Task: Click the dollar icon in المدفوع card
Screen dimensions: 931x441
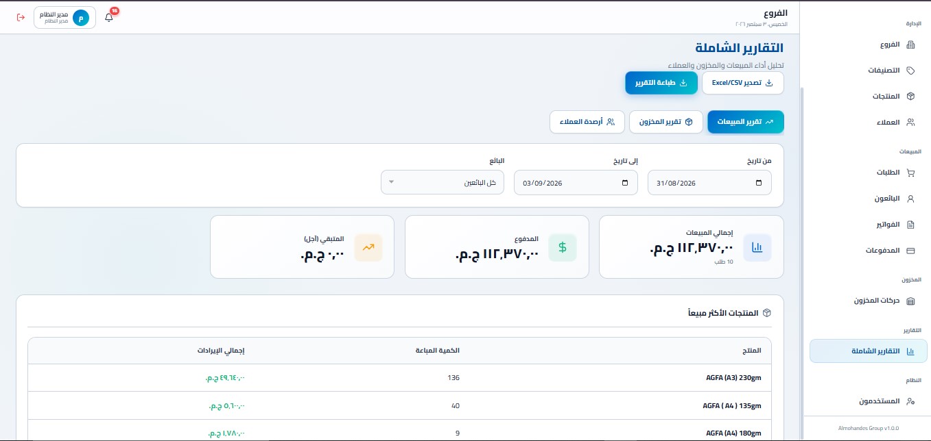Action: (563, 247)
